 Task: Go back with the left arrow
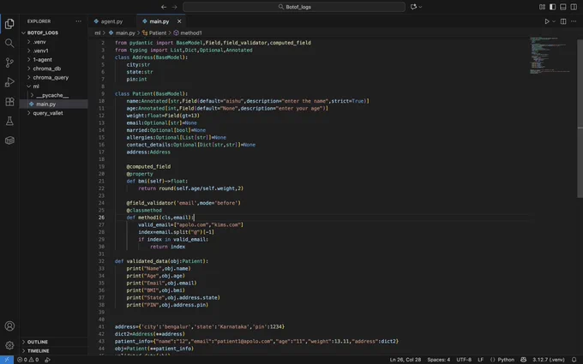click(164, 7)
